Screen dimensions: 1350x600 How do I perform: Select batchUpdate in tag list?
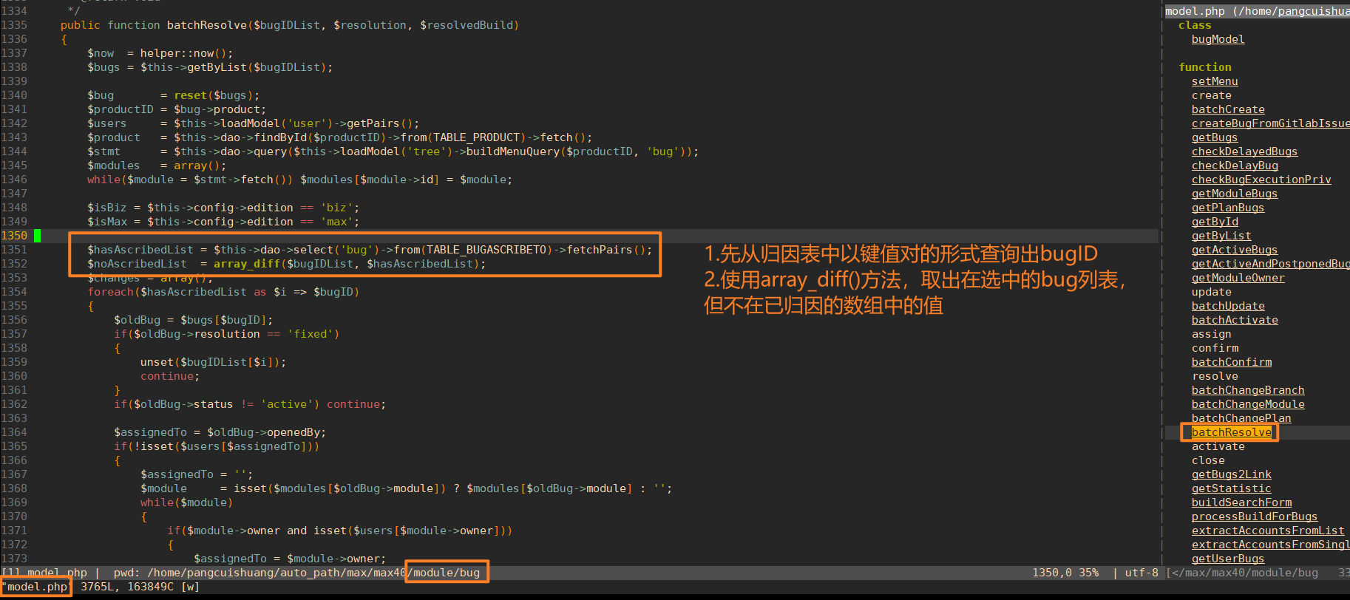click(1227, 306)
